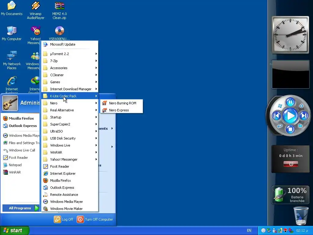
Task: Open My Computer desktop icon
Action: (x=12, y=33)
